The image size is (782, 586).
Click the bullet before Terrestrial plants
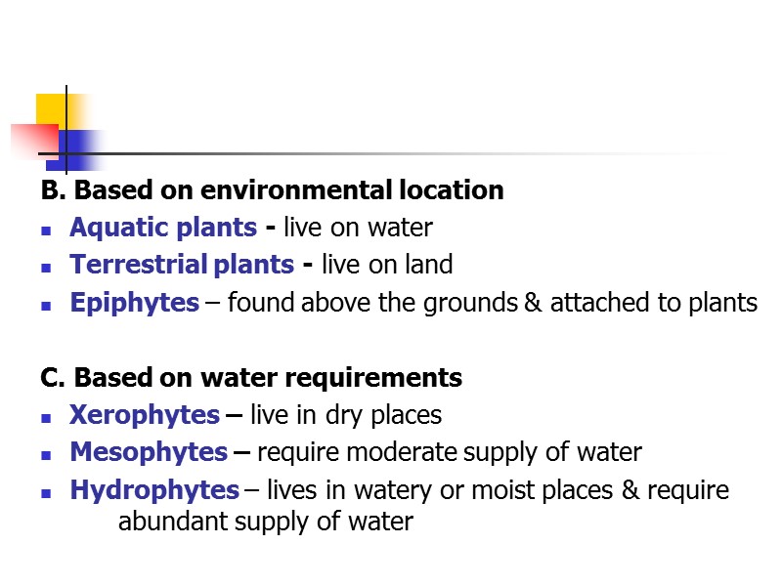46,267
